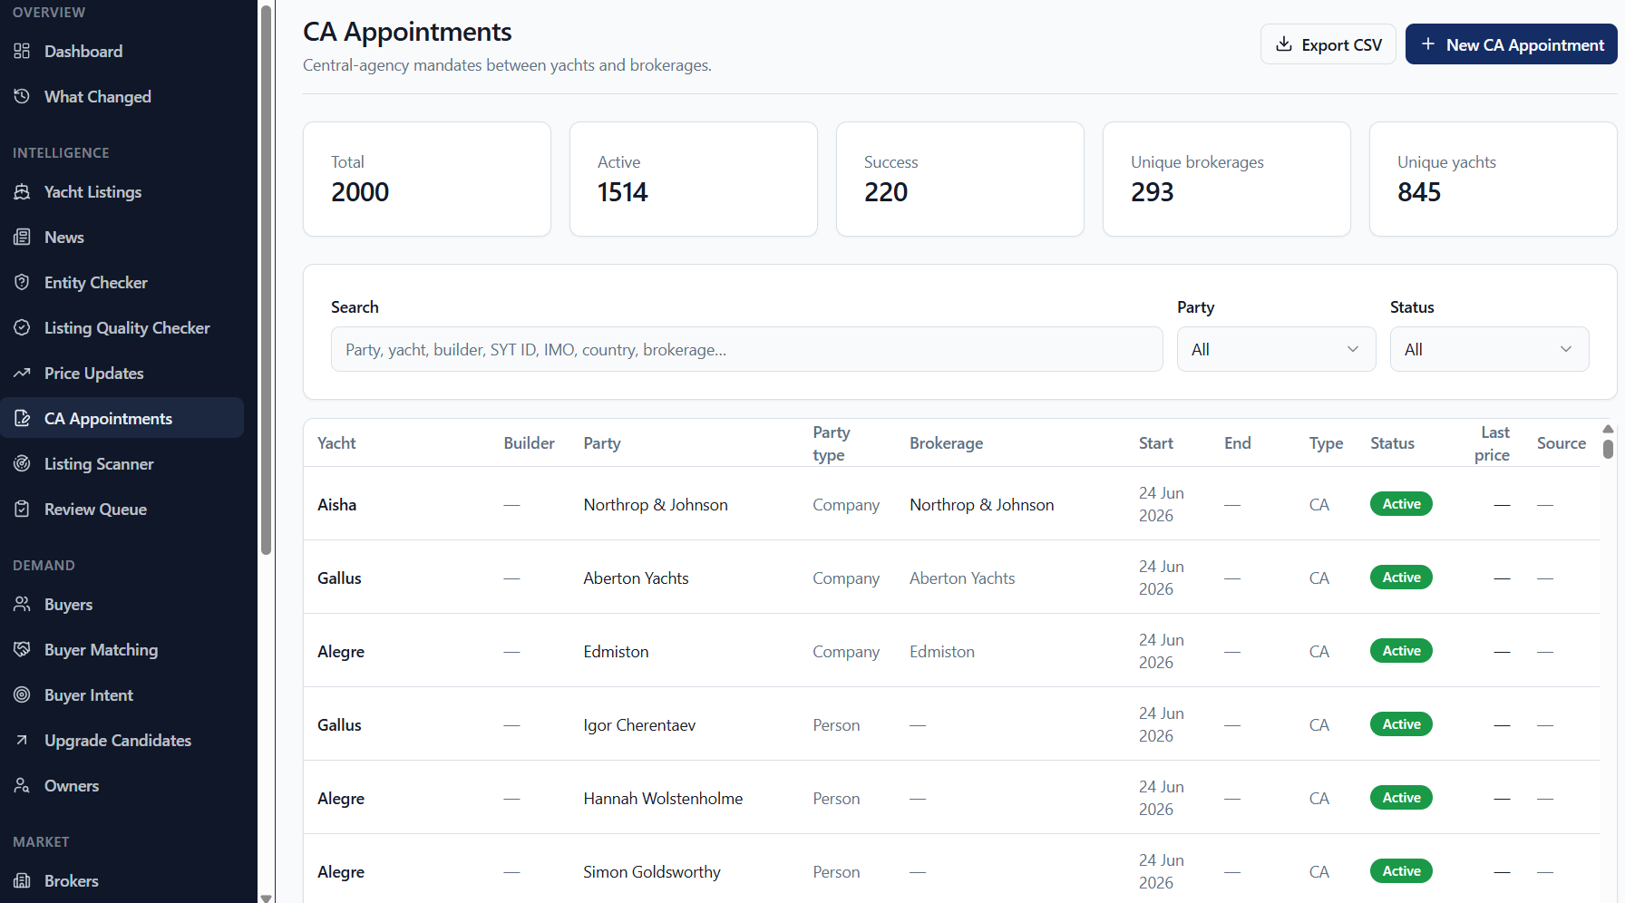Click Active badge in Aisha row
This screenshot has width=1625, height=903.
pyautogui.click(x=1401, y=504)
